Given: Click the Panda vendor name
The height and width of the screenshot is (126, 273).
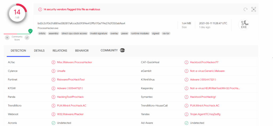Looking at the screenshot, I should 11,97.
